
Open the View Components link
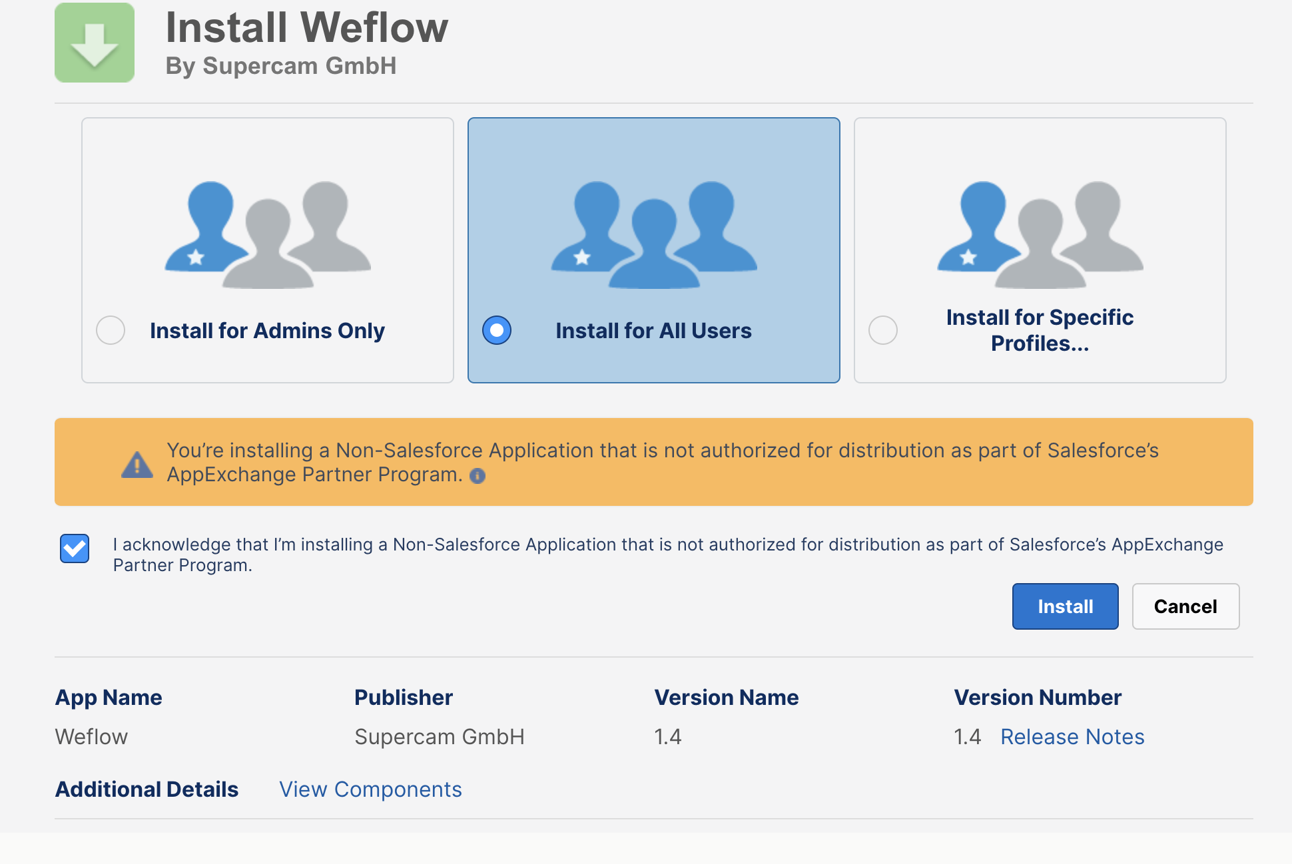pos(370,789)
